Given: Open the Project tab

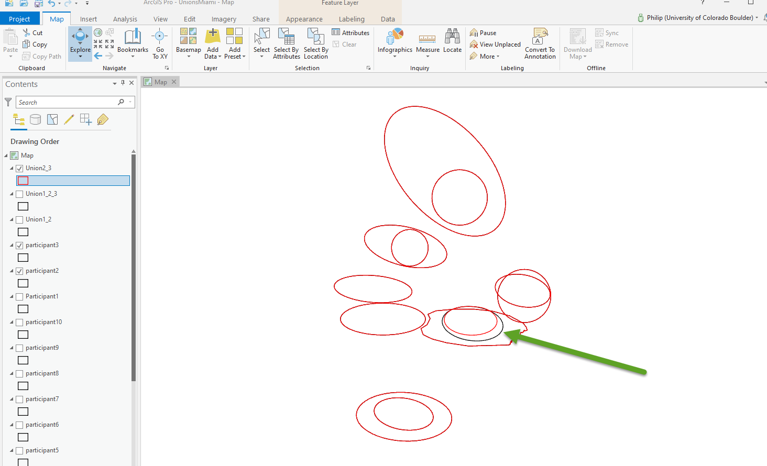Looking at the screenshot, I should point(19,19).
